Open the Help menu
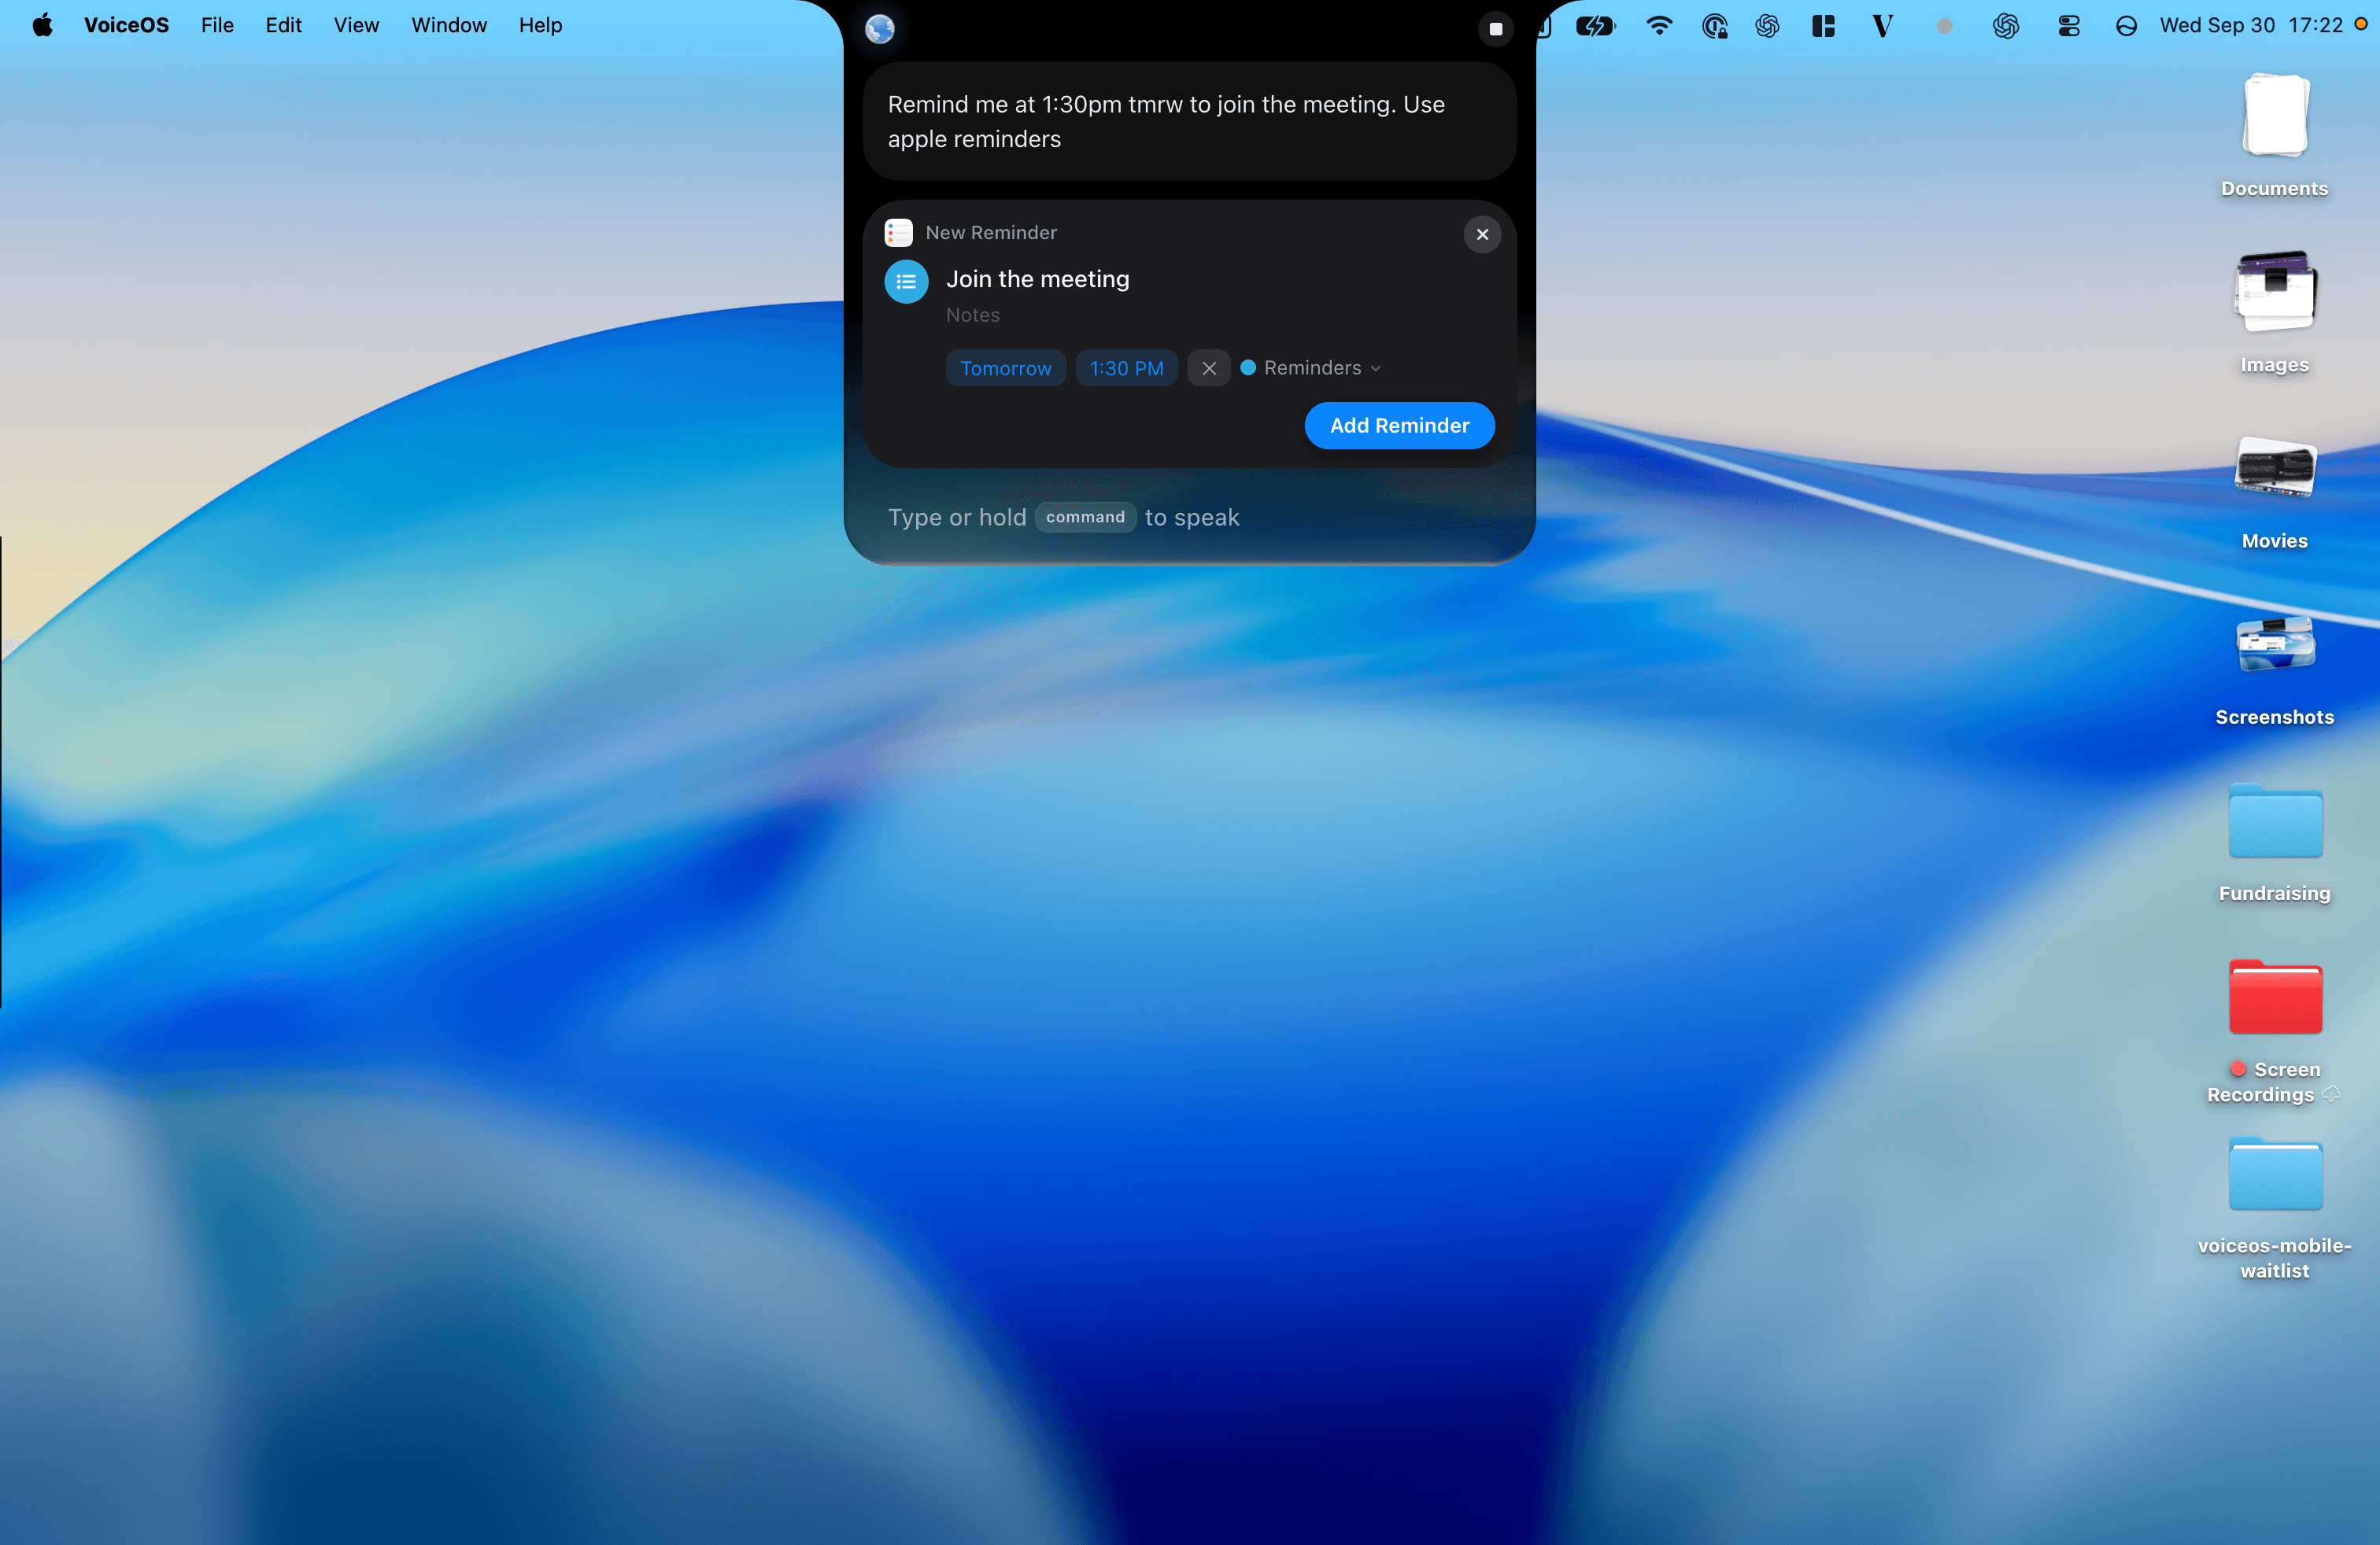This screenshot has height=1545, width=2380. (540, 25)
